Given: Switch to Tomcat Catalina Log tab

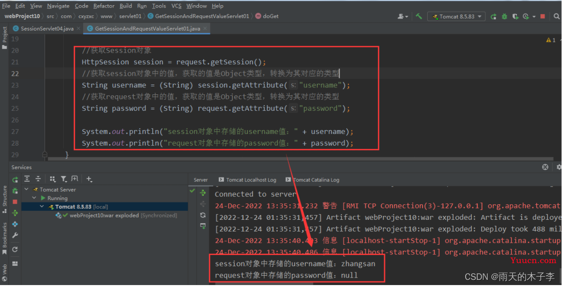Looking at the screenshot, I should click(x=313, y=180).
